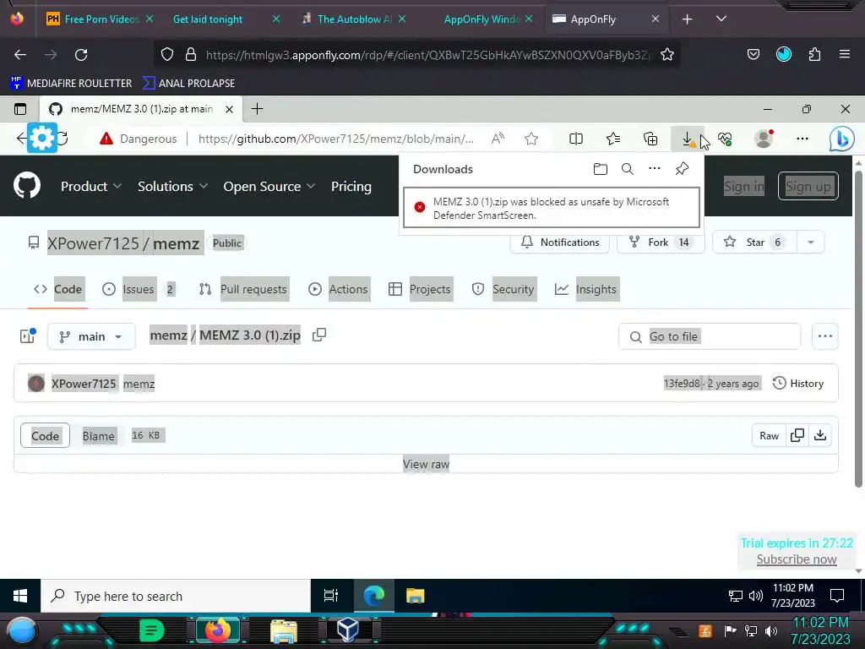Image resolution: width=865 pixels, height=649 pixels.
Task: Click Notifications button
Action: 560,243
